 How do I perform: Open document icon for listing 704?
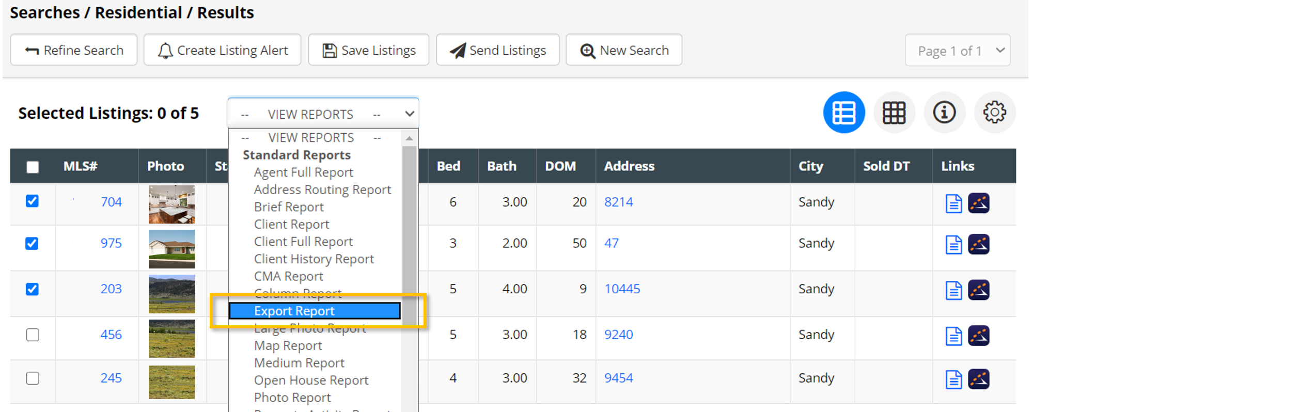(x=953, y=203)
